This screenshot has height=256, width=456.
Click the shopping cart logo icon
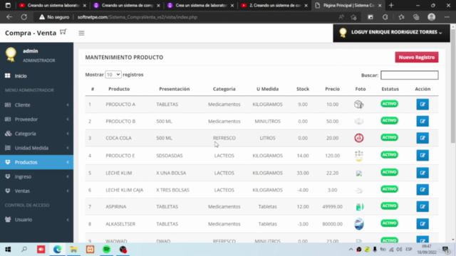pyautogui.click(x=63, y=32)
